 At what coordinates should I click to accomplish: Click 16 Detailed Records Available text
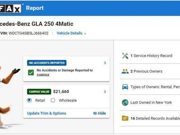coord(155,118)
